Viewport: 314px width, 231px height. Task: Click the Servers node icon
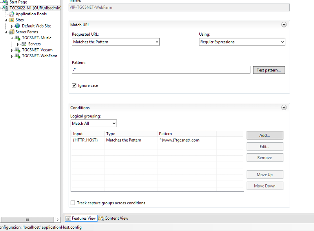24,44
